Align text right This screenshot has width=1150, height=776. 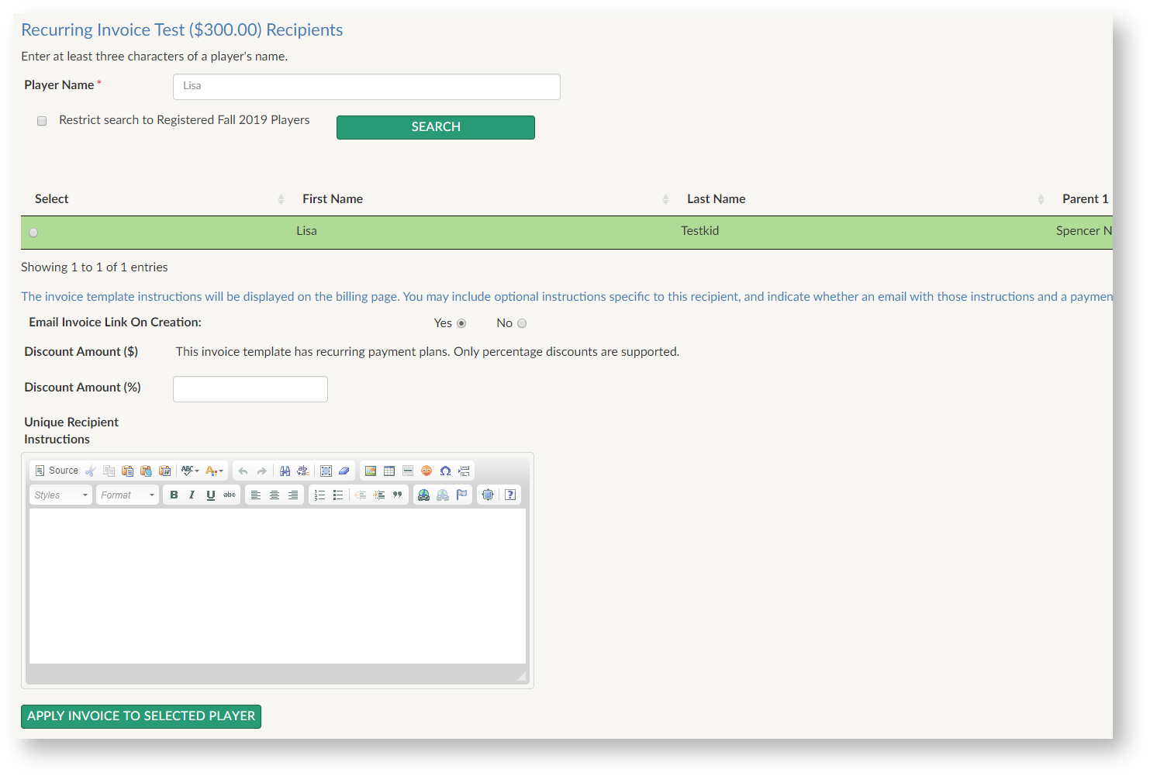[x=293, y=495]
